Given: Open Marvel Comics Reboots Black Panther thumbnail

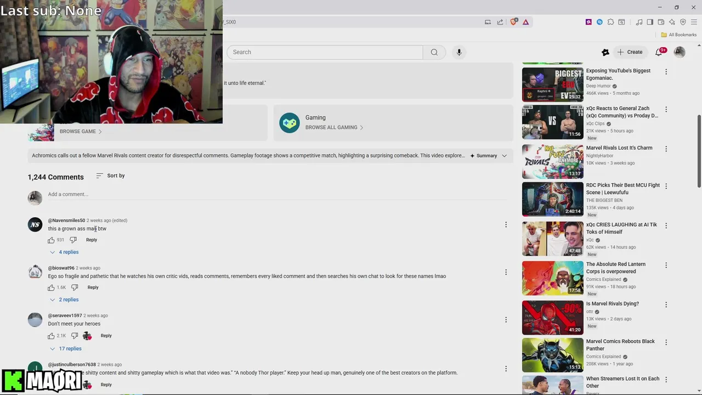Looking at the screenshot, I should (552, 355).
